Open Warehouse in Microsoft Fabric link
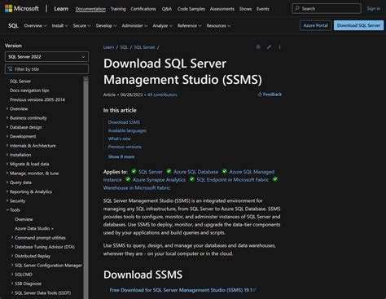This screenshot has height=299, width=386. [137, 188]
